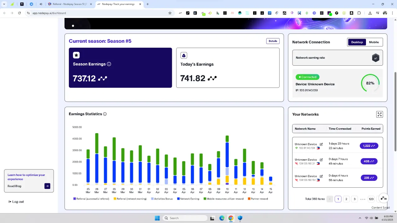Click the floating Content Script icon

point(383,199)
